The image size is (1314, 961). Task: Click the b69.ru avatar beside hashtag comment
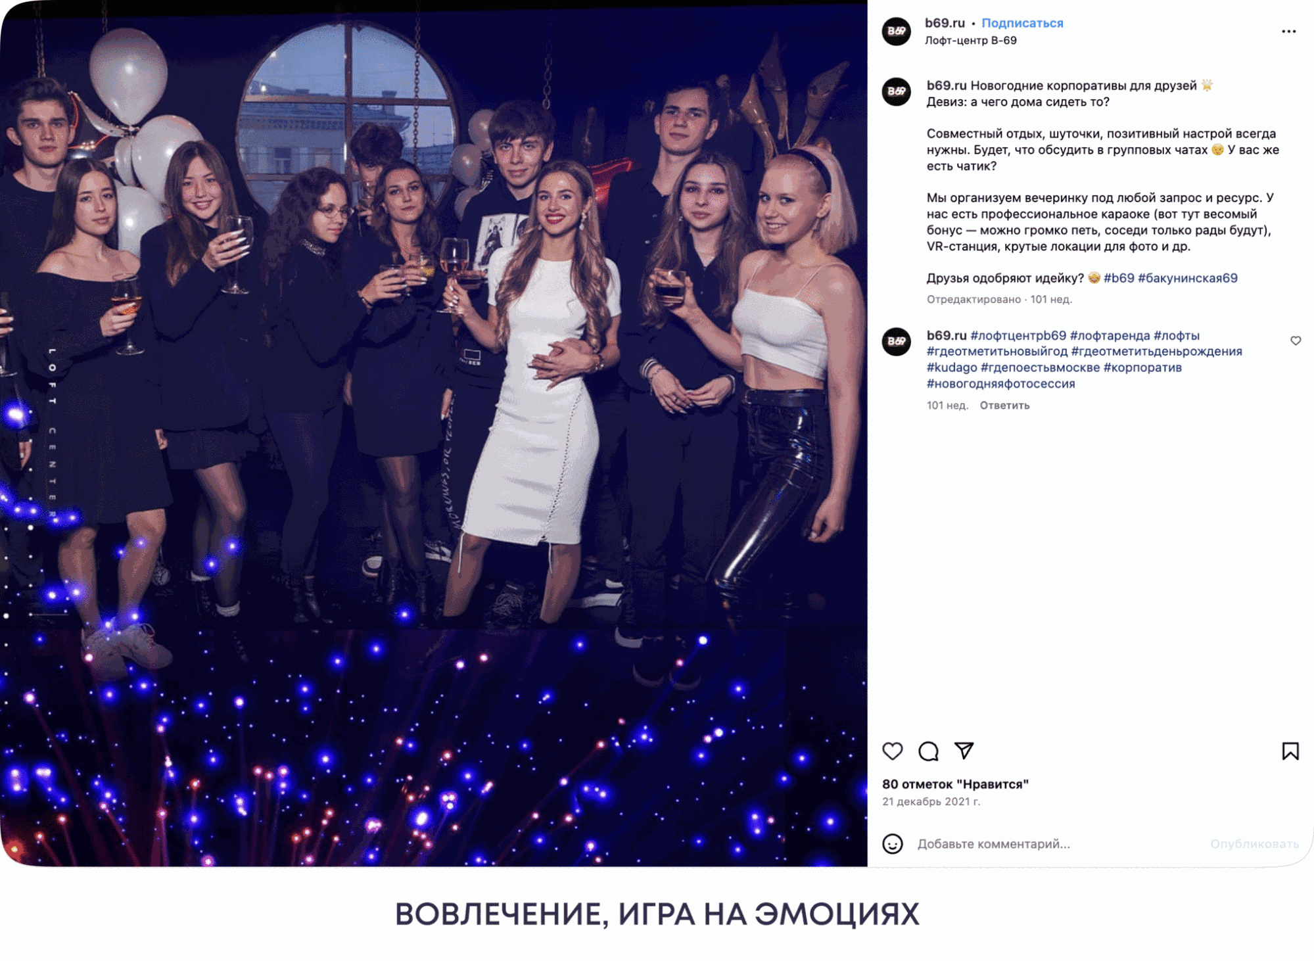click(896, 341)
